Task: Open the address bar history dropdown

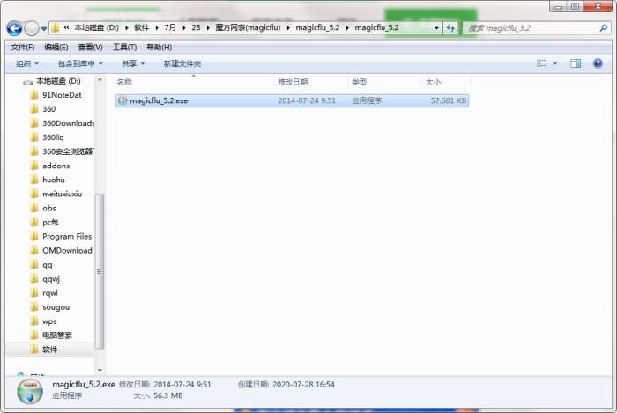Action: point(436,28)
